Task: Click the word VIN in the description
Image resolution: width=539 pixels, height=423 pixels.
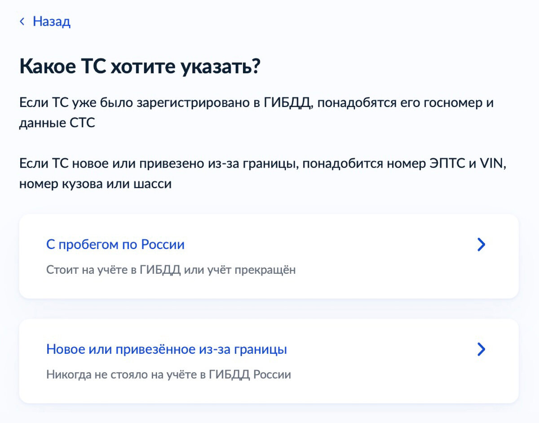Action: [493, 164]
